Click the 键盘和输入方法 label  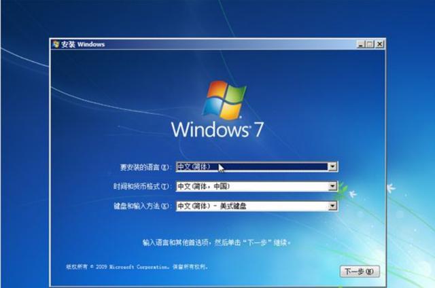(141, 206)
